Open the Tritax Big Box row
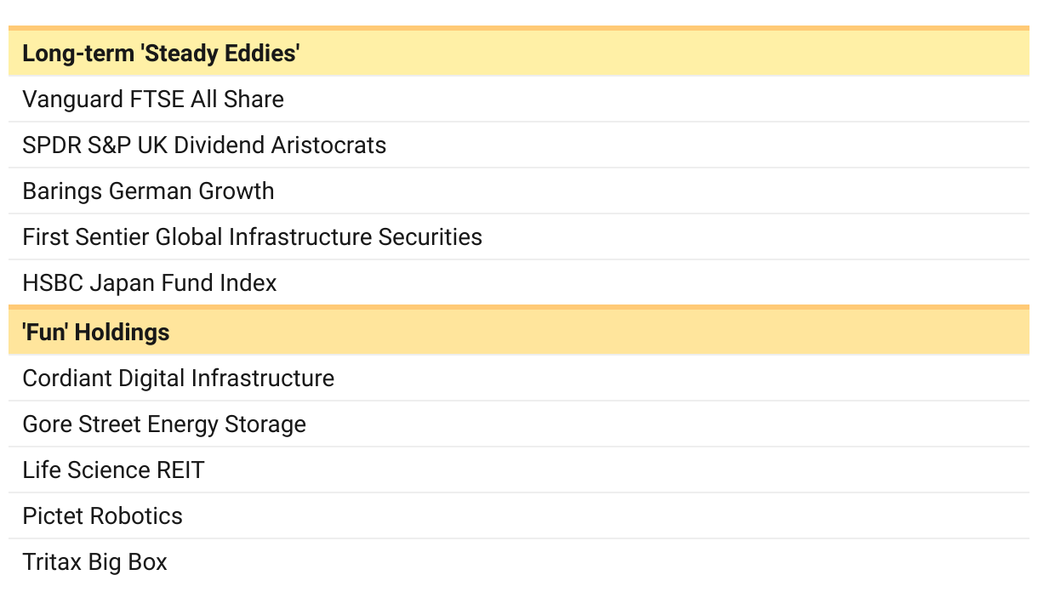Viewport: 1038px width, 592px height. pos(519,562)
